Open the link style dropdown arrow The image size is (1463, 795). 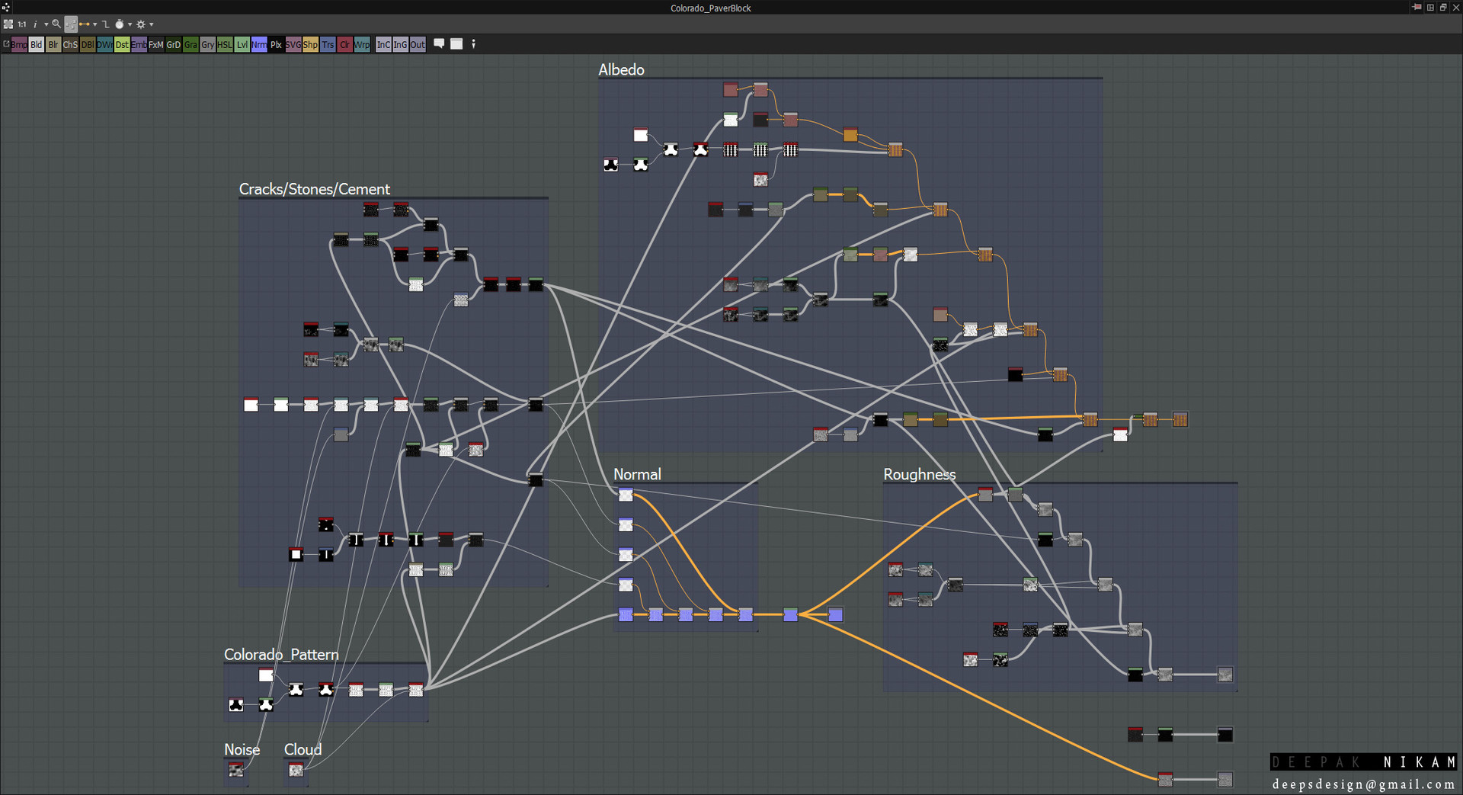click(94, 24)
